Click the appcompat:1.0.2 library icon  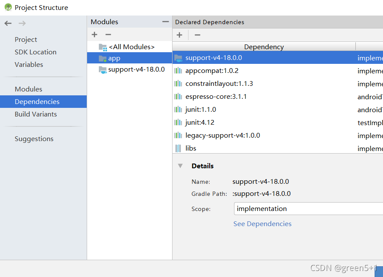178,71
